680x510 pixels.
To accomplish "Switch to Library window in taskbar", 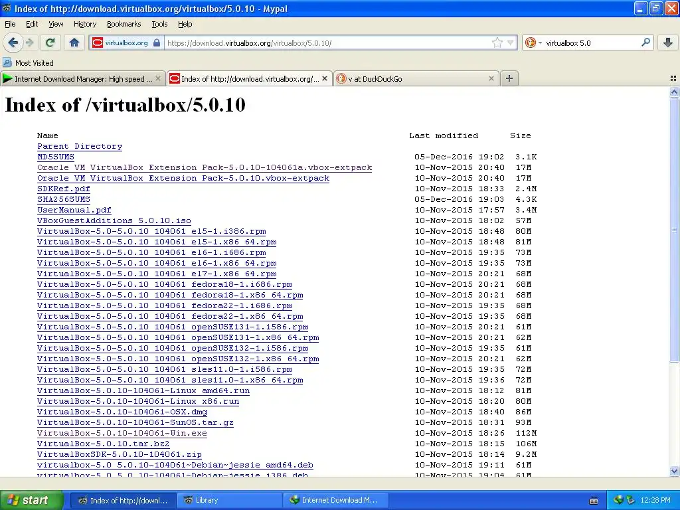I will pyautogui.click(x=229, y=500).
